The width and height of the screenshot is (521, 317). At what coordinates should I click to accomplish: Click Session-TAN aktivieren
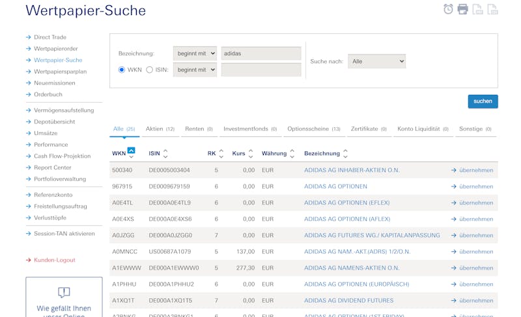pos(64,233)
